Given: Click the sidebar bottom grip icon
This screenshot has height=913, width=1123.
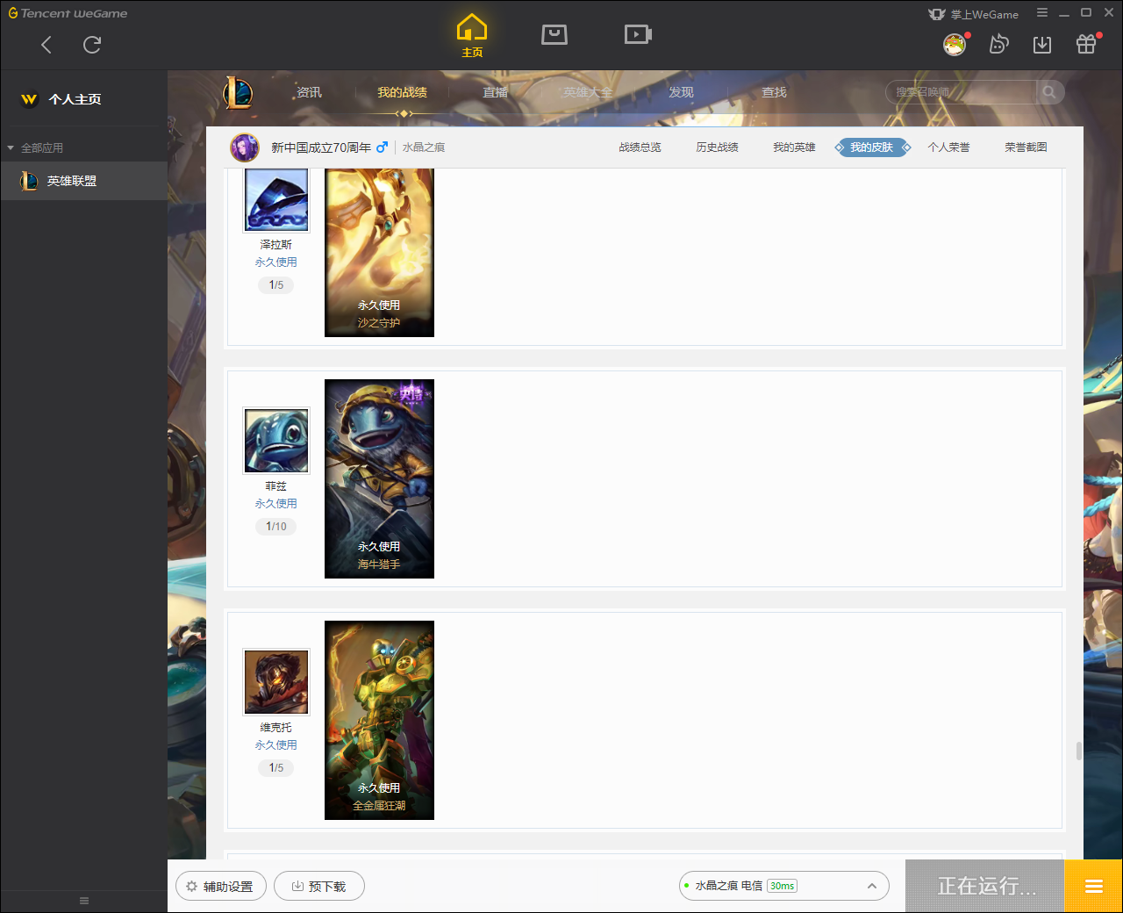Looking at the screenshot, I should tap(84, 901).
